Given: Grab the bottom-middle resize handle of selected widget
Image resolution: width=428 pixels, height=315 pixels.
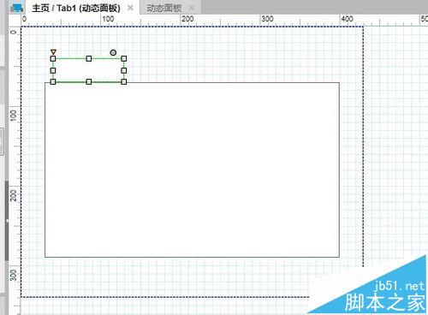Looking at the screenshot, I should tap(89, 82).
